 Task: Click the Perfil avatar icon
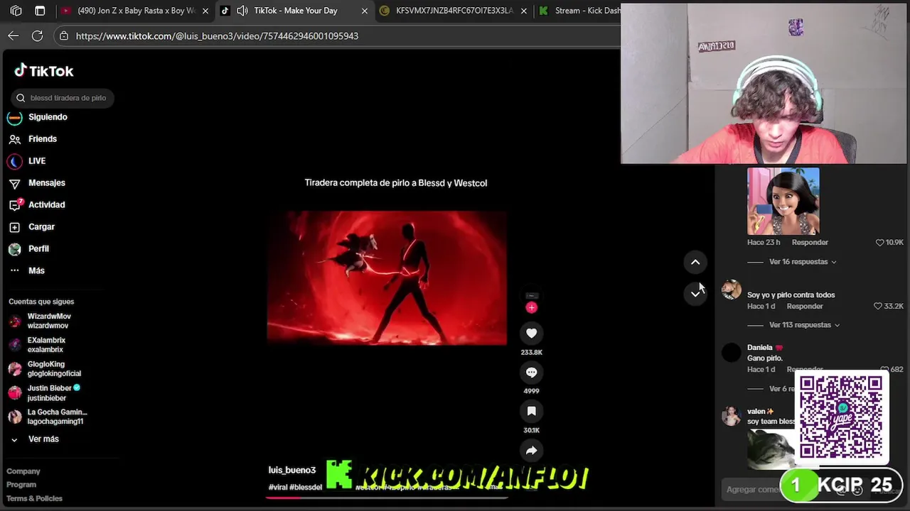click(x=14, y=250)
